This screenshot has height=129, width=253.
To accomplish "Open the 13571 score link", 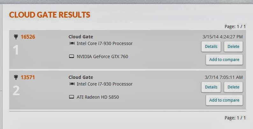I will [x=28, y=78].
